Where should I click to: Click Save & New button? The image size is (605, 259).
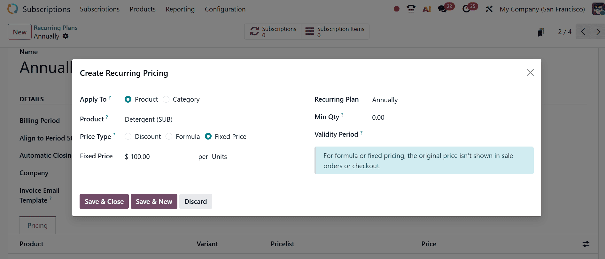(154, 201)
